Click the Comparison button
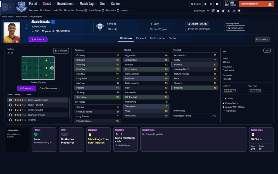 coord(262,39)
